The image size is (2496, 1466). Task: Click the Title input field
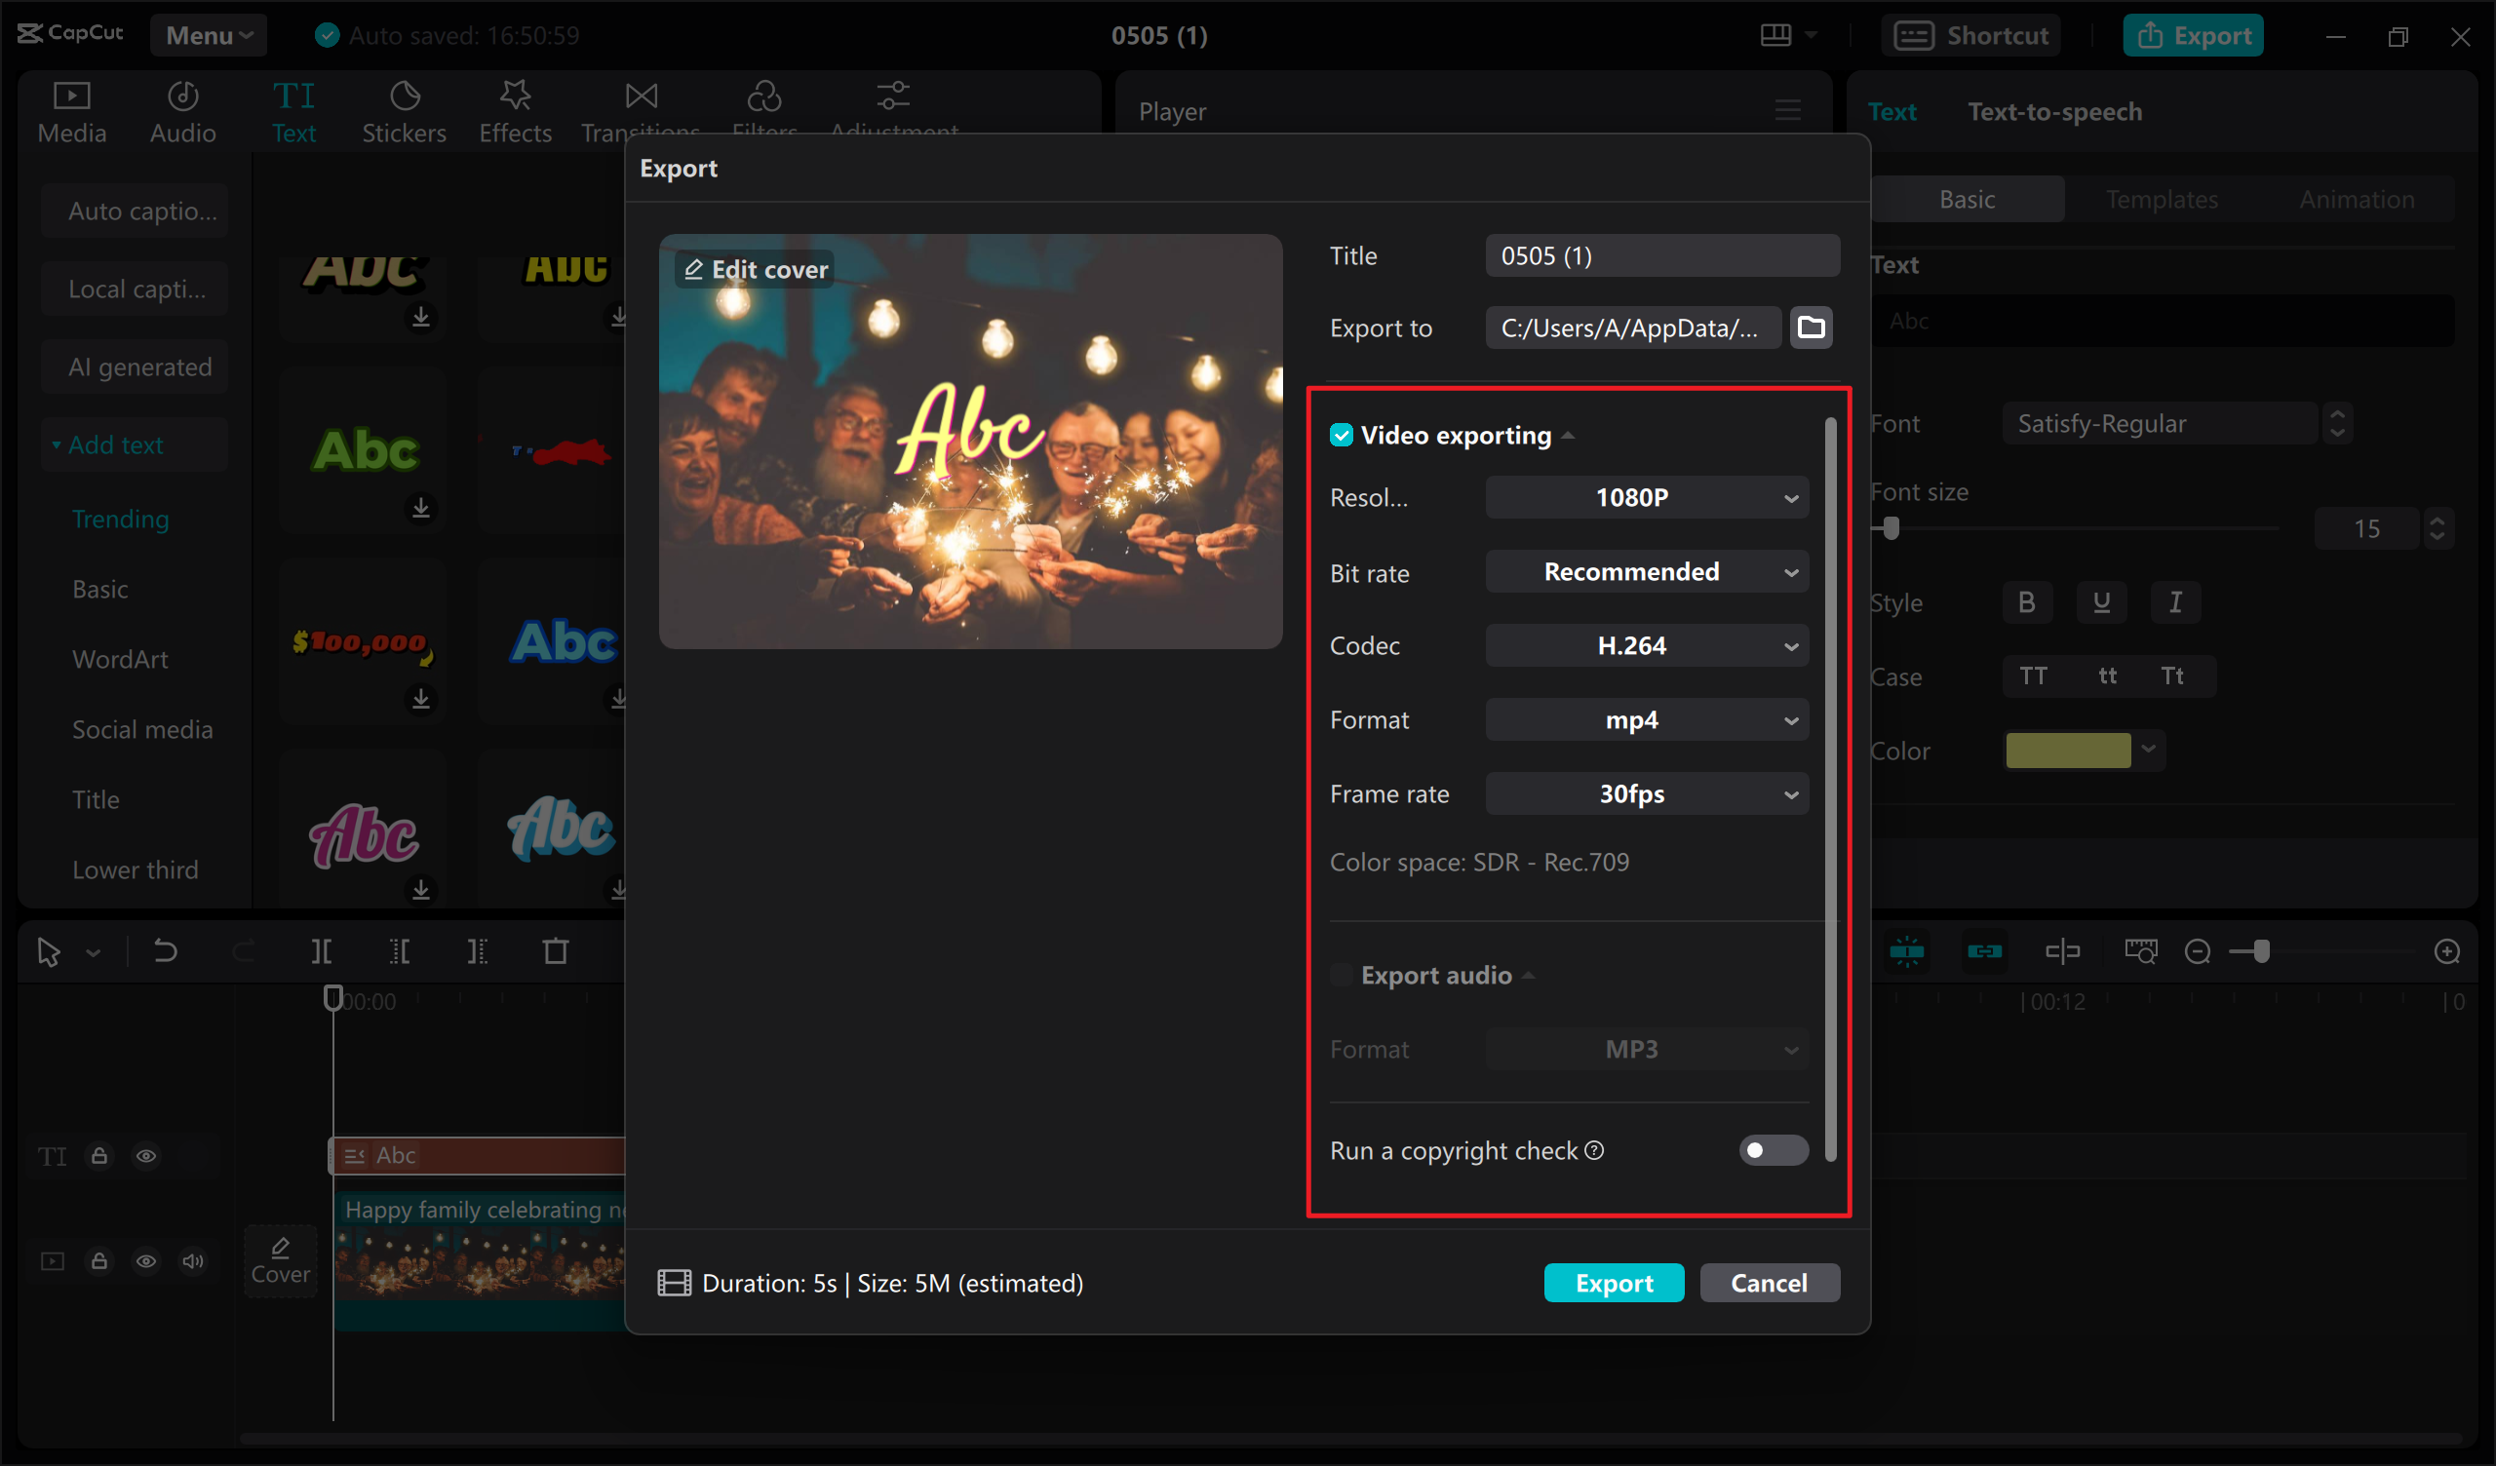(x=1662, y=255)
